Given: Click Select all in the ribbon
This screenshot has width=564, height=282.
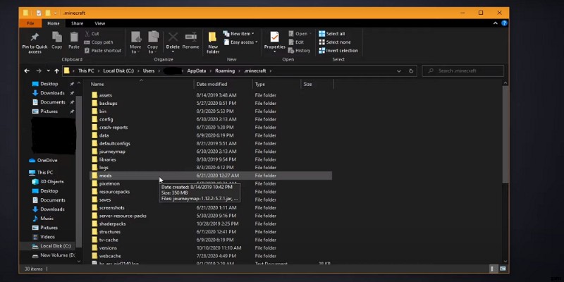Looking at the screenshot, I should (x=334, y=33).
